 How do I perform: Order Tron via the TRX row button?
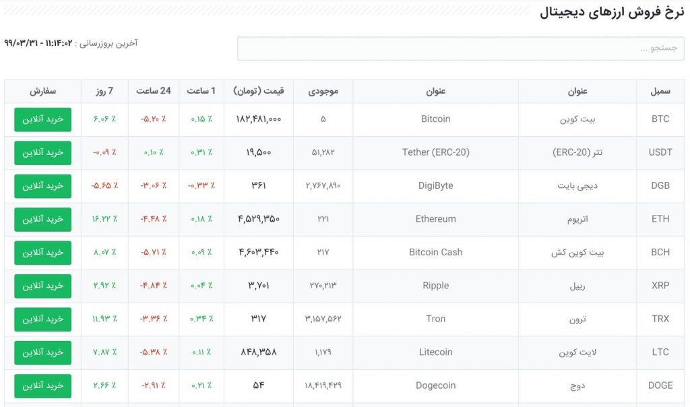coord(42,319)
